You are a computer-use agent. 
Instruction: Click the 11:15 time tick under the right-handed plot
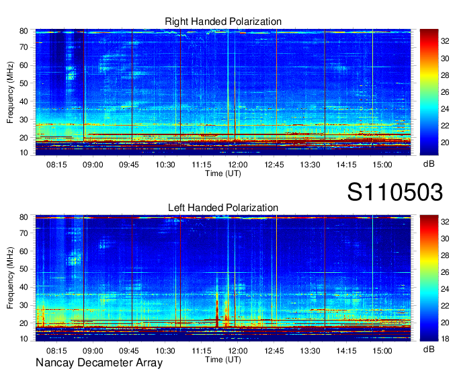pyautogui.click(x=202, y=165)
